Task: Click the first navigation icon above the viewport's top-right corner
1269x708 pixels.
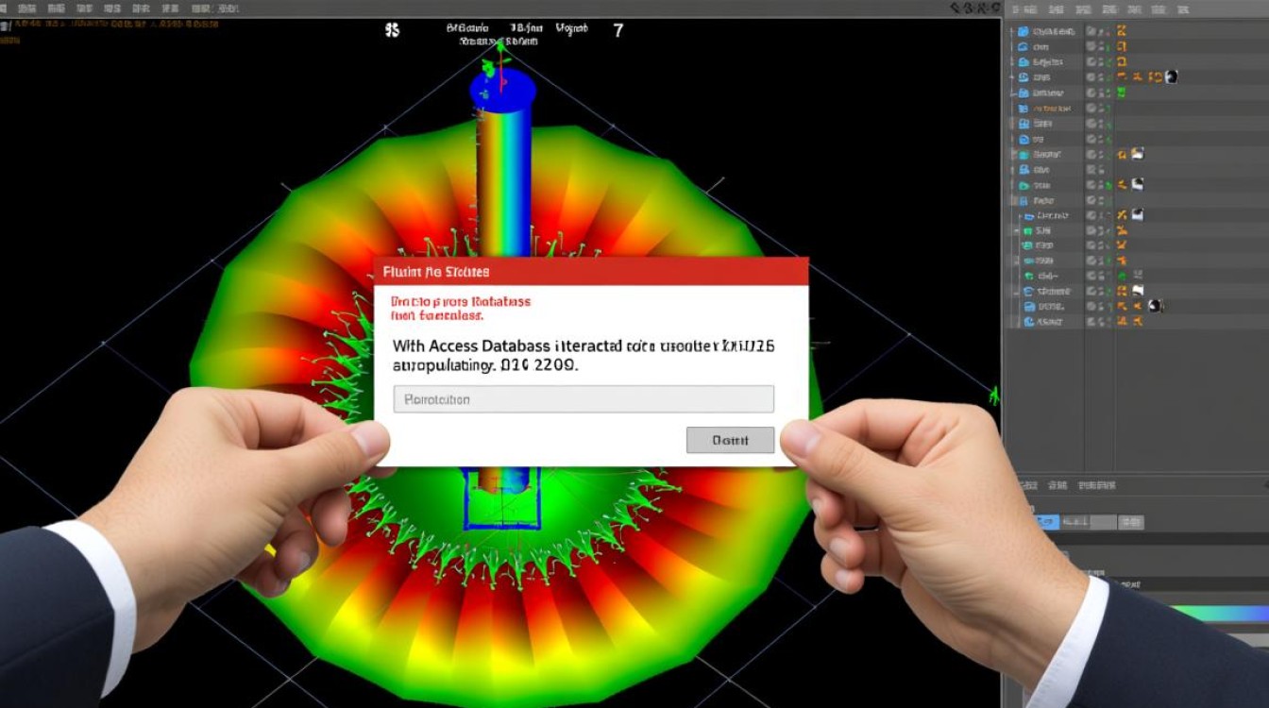Action: point(955,8)
